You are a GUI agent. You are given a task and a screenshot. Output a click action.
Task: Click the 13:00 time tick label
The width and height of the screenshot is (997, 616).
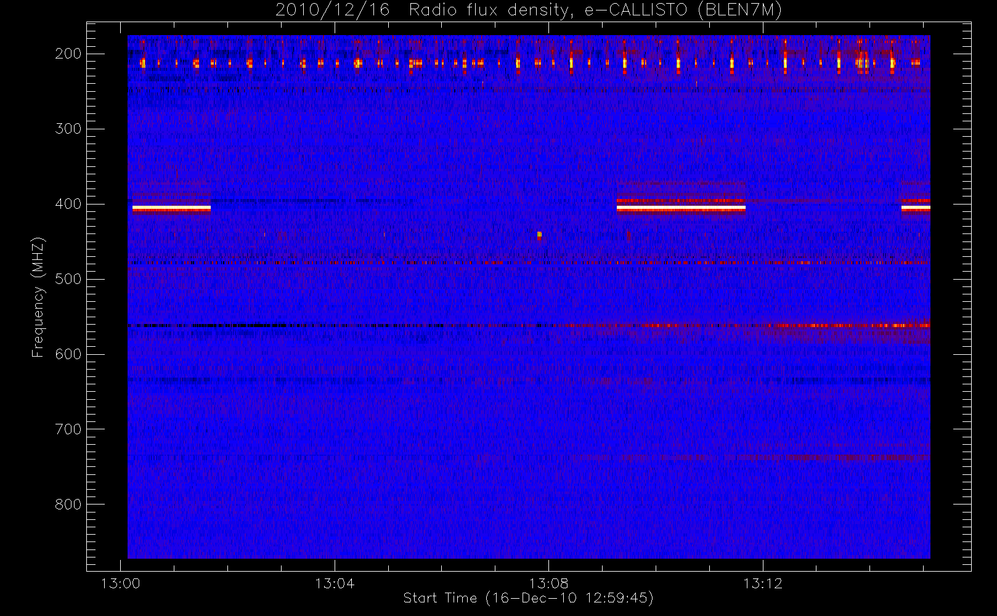click(120, 583)
